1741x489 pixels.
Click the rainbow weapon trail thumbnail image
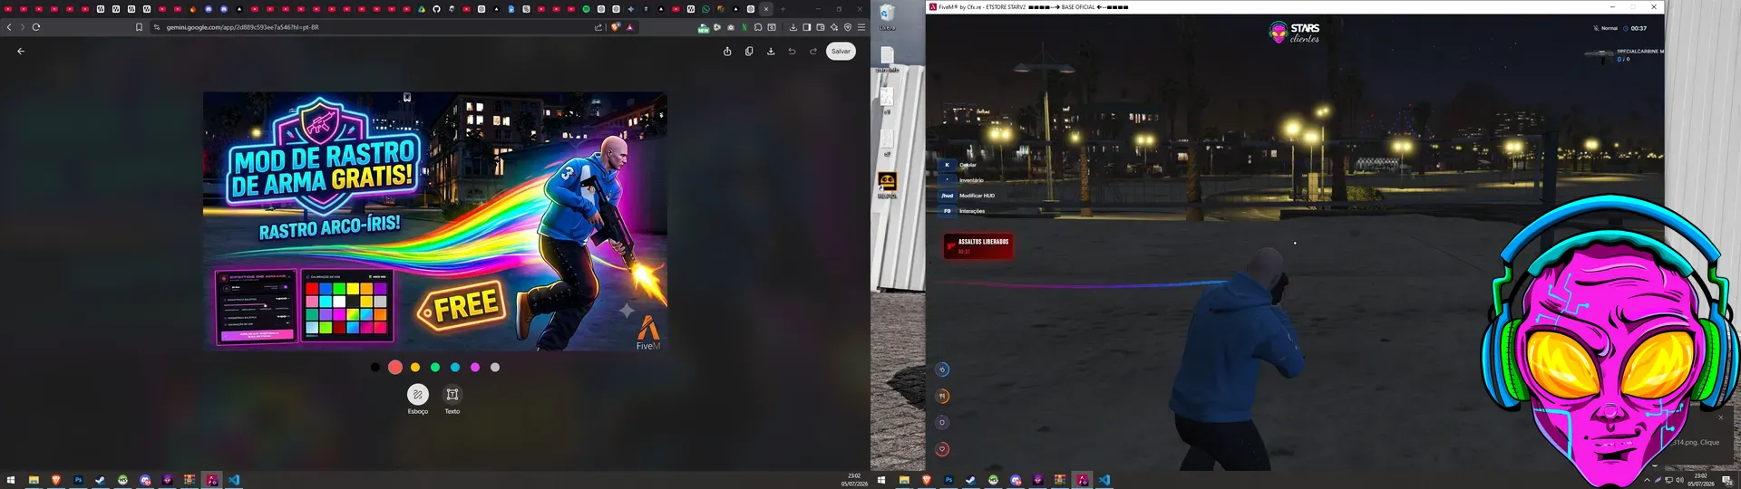pos(435,221)
